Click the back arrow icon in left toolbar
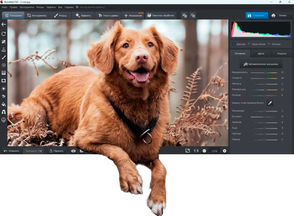The image size is (294, 216). [x=4, y=25]
